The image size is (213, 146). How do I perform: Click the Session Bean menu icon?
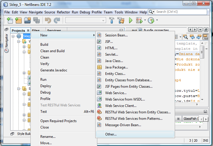[x=99, y=35]
